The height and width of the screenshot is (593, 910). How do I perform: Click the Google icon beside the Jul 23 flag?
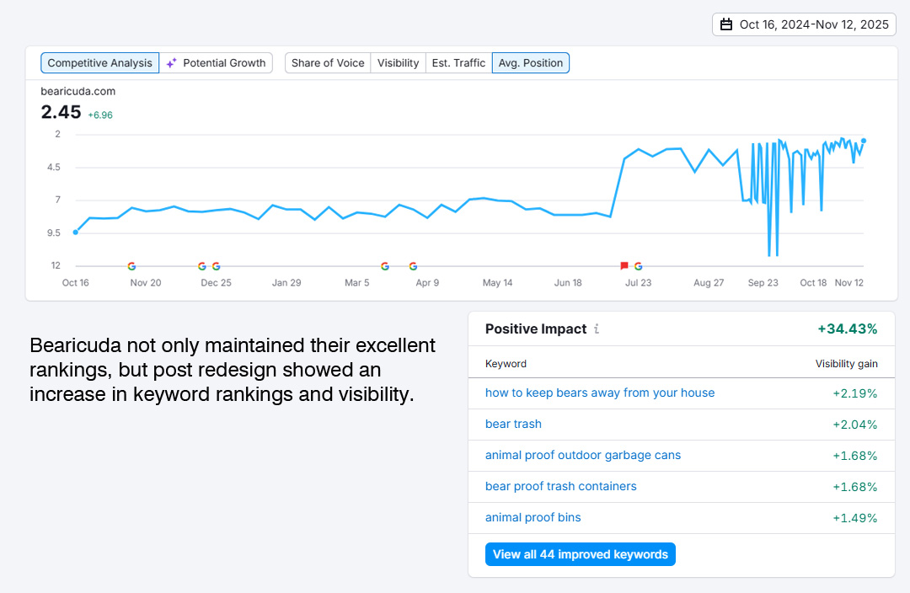pos(640,265)
